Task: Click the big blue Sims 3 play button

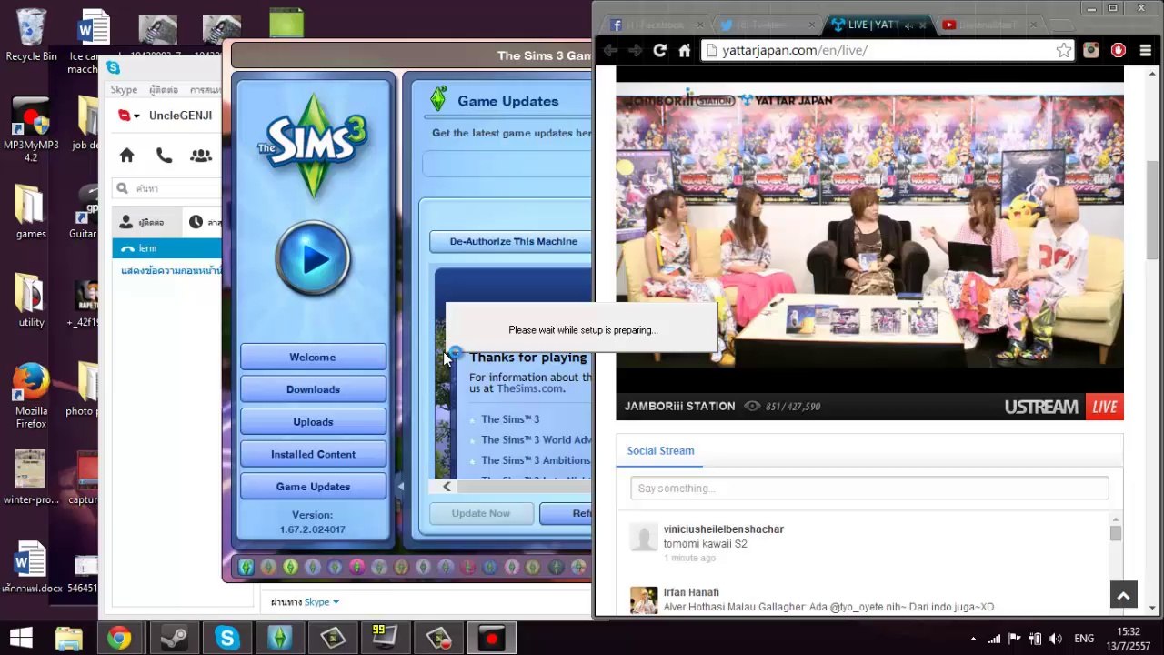Action: (x=313, y=258)
